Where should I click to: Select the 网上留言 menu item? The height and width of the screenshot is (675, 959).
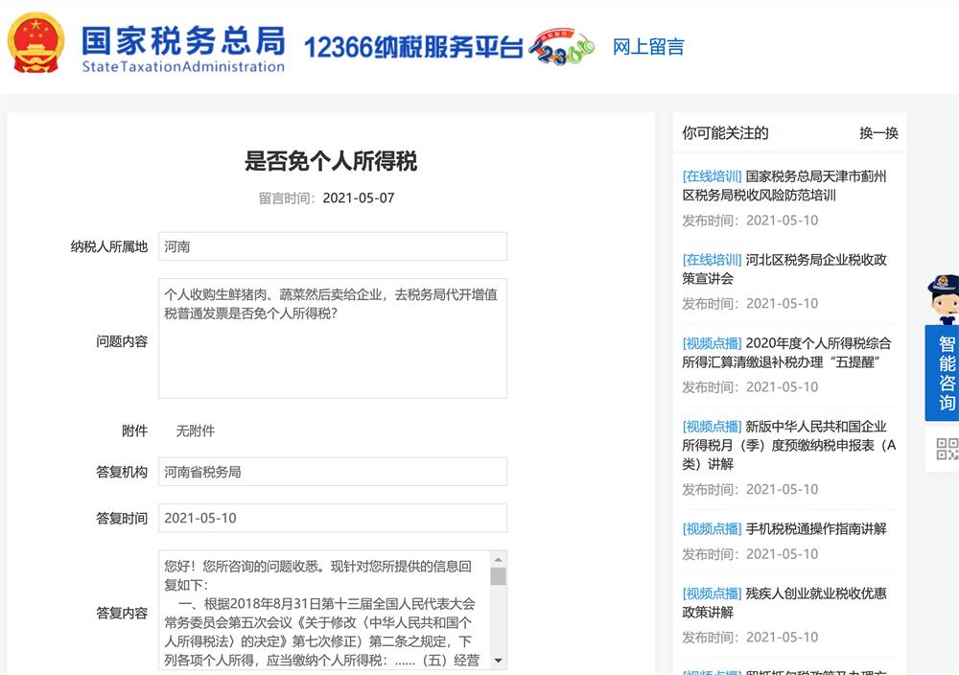tap(645, 47)
